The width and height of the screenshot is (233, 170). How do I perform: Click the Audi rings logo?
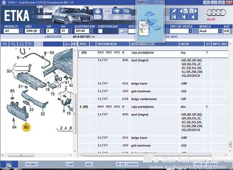coord(216,12)
